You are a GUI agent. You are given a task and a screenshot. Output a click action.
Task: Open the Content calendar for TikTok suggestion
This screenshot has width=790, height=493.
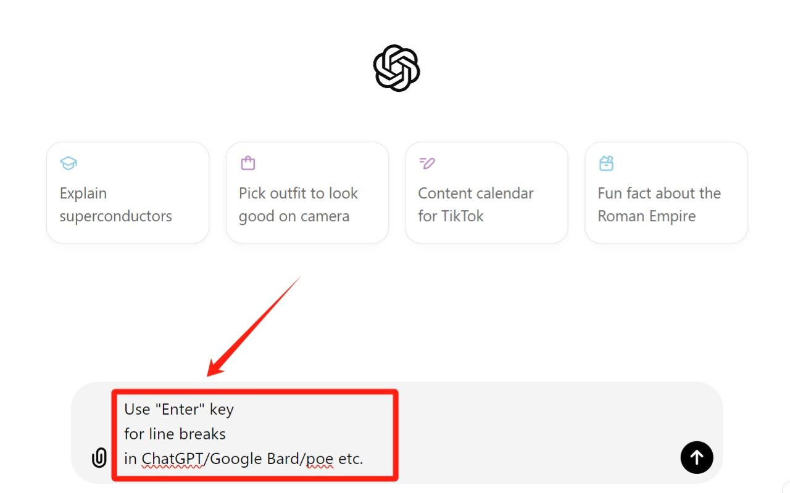coord(486,192)
